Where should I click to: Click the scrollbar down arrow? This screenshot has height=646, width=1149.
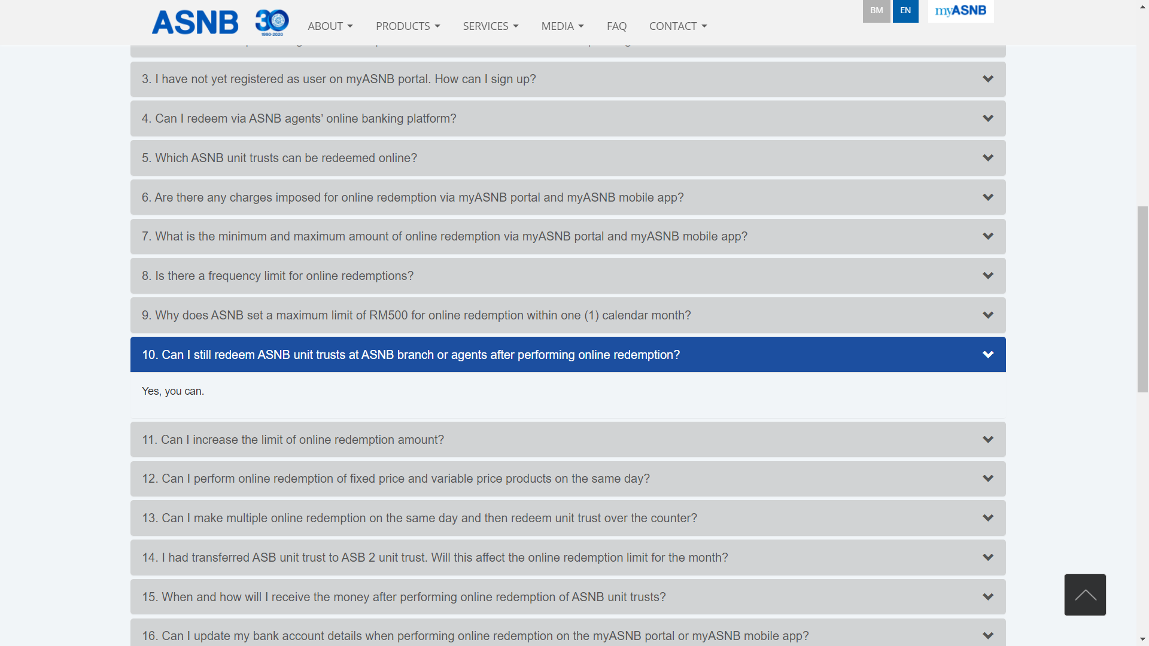pos(1142,640)
